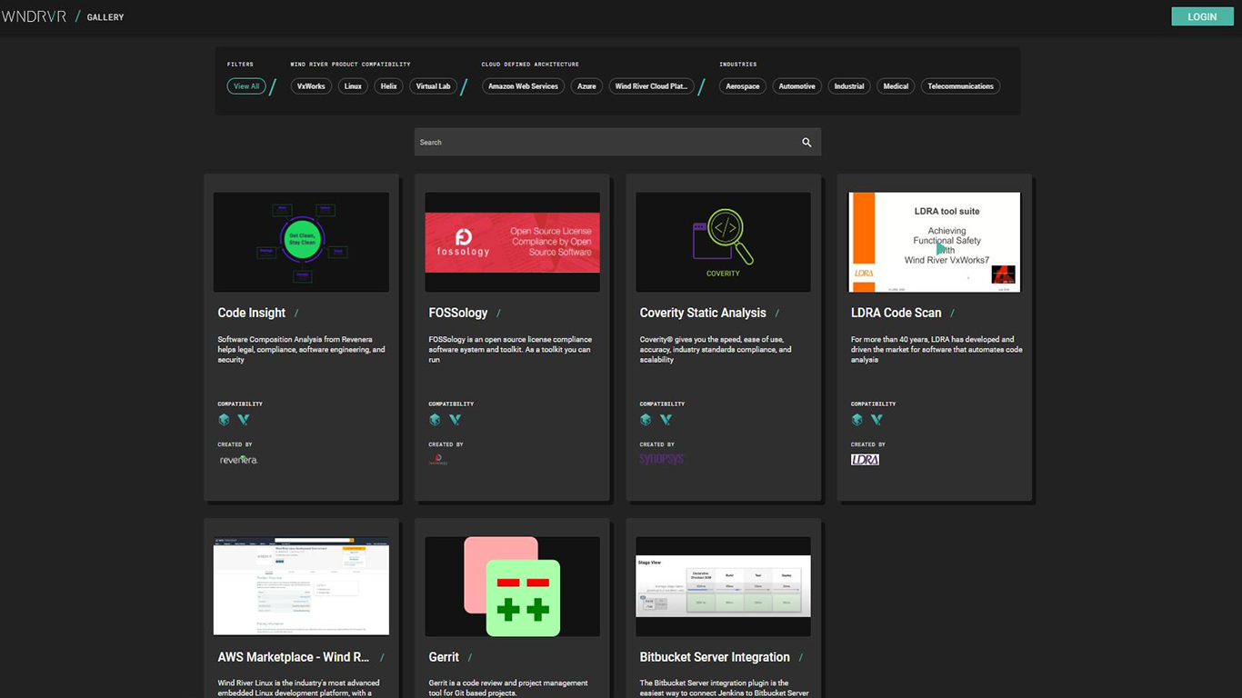1242x698 pixels.
Task: Click LDRA Code Scan's V compatibility icon
Action: click(876, 420)
